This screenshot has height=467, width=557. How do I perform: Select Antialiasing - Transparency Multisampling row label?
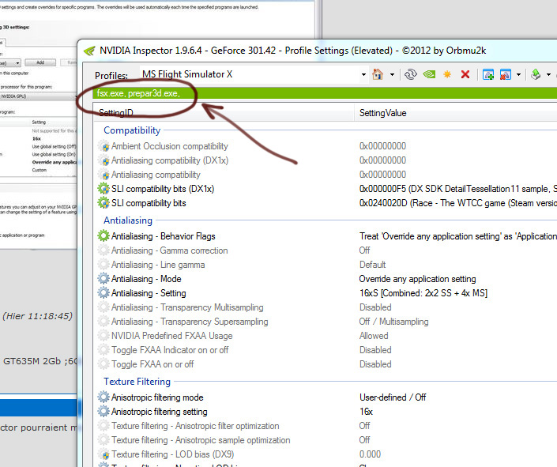[x=187, y=307]
